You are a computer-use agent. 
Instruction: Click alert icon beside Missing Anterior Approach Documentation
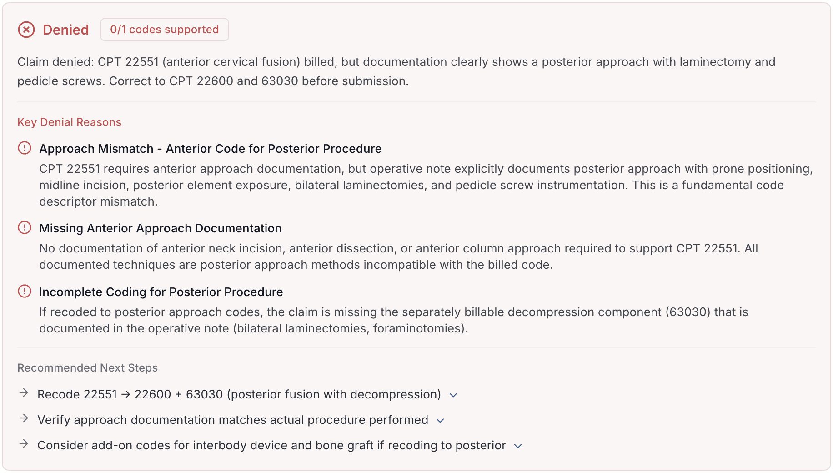tap(25, 227)
